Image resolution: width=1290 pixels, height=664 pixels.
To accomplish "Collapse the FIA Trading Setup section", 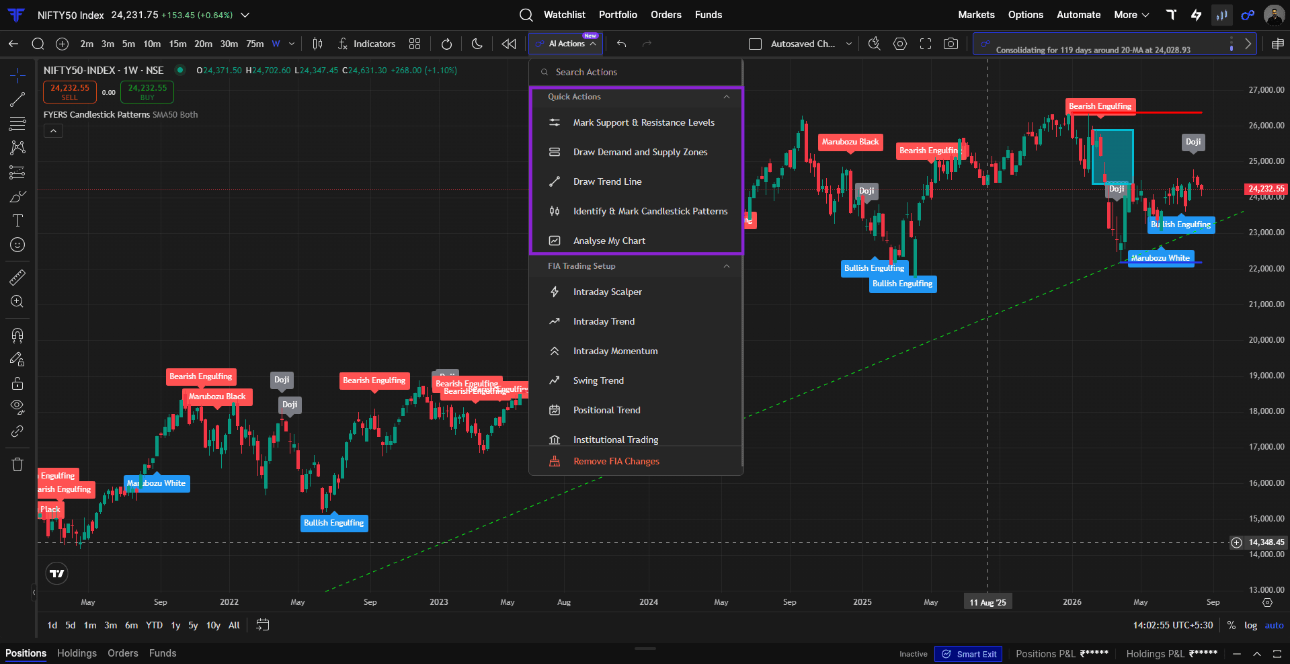I will tap(727, 266).
